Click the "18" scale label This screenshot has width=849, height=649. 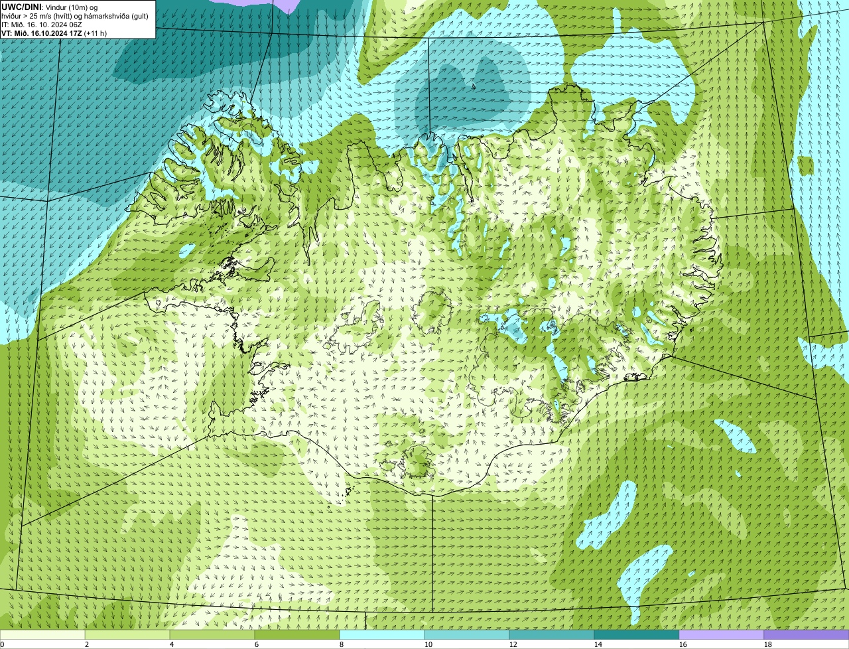[x=768, y=644]
